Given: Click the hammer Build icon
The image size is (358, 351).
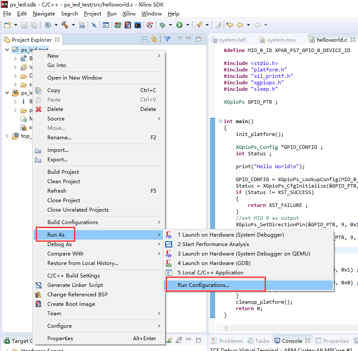Looking at the screenshot, I should tap(65, 25).
